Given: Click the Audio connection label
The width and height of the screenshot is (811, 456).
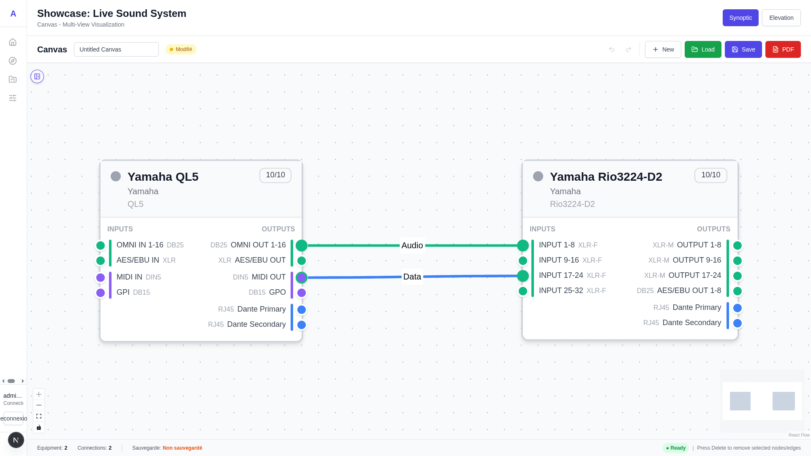Looking at the screenshot, I should click(412, 245).
